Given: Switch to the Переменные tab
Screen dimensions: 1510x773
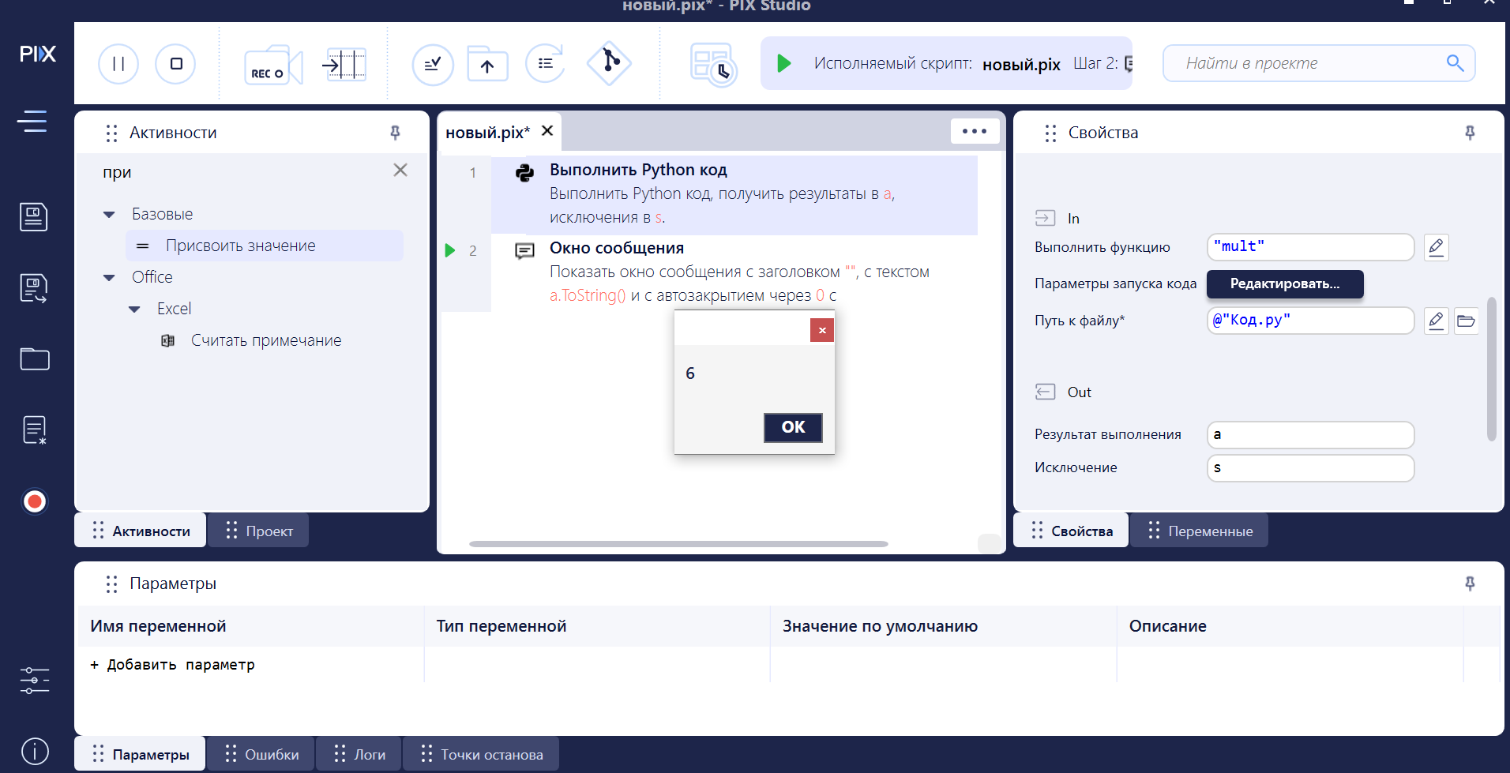Looking at the screenshot, I should 1200,531.
